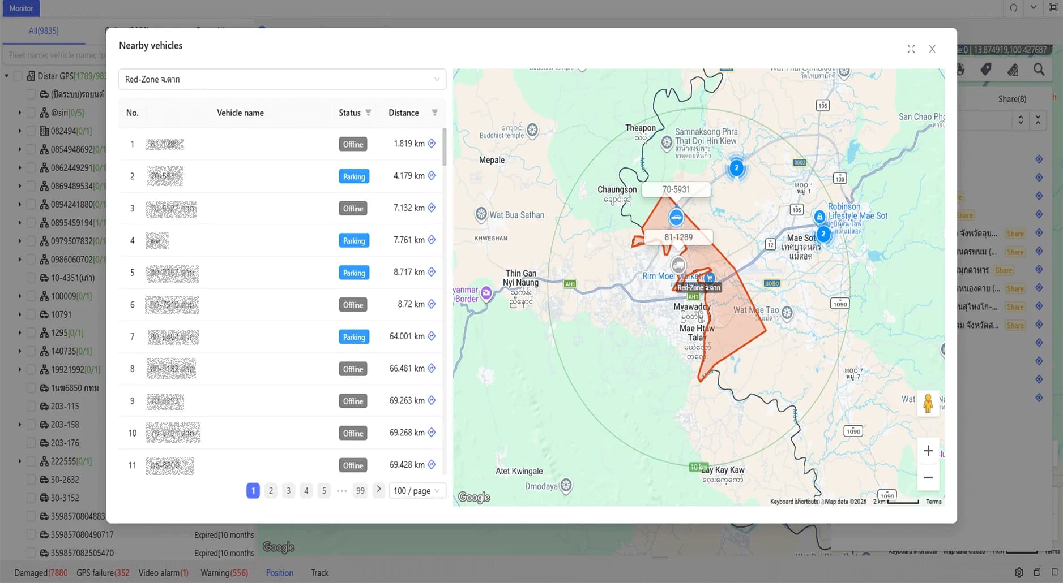Zoom out on the dialog map
The width and height of the screenshot is (1063, 583).
click(x=928, y=477)
